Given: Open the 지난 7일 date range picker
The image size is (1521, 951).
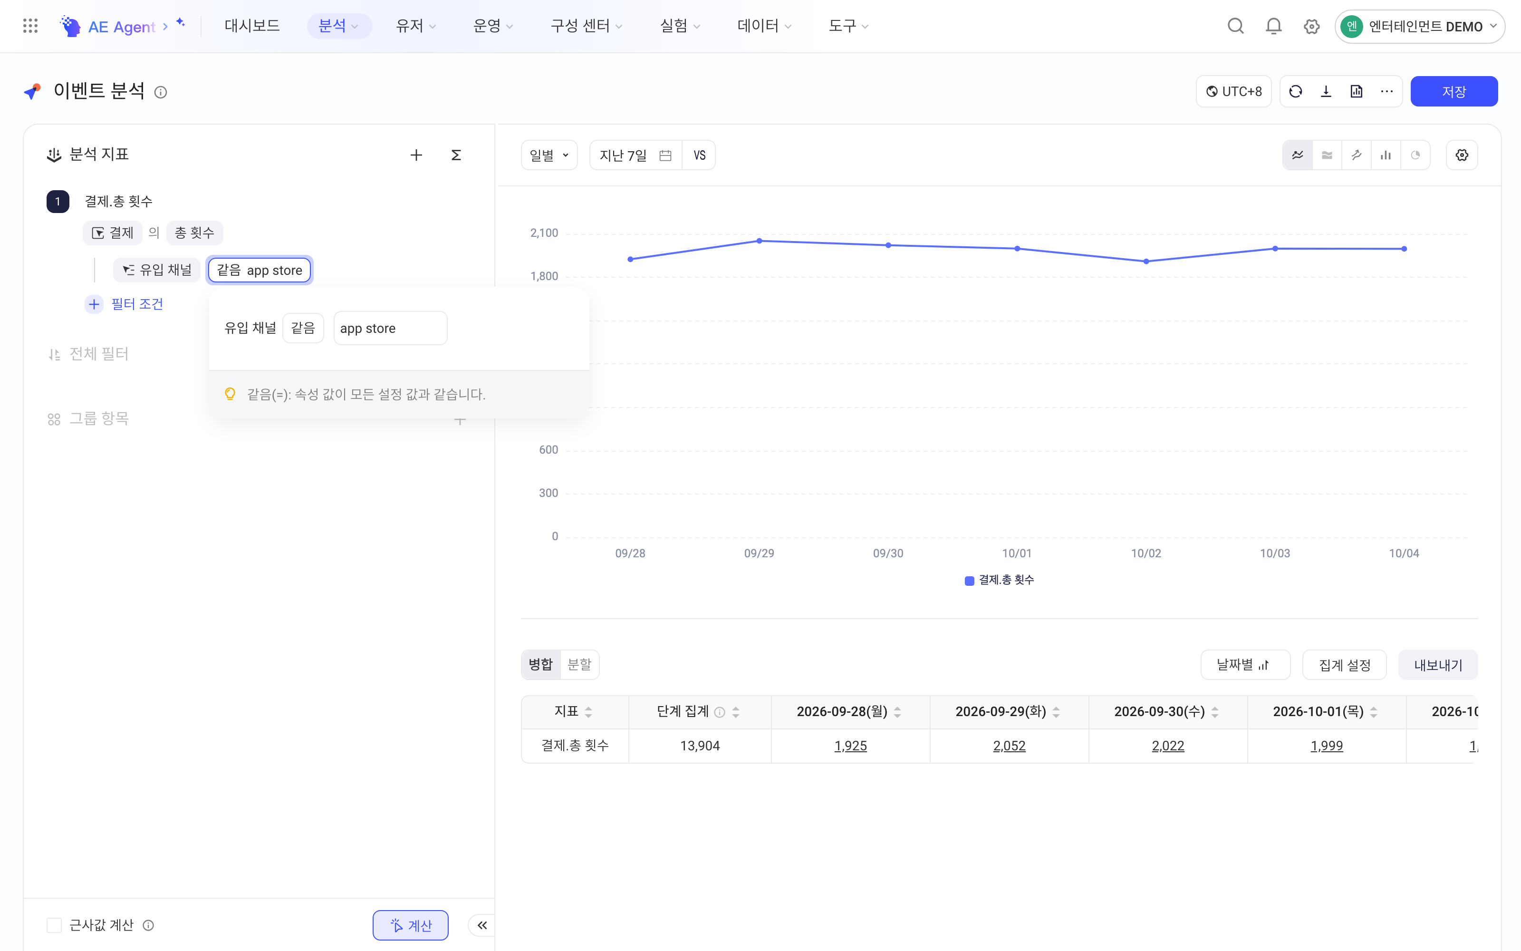Looking at the screenshot, I should [x=635, y=155].
